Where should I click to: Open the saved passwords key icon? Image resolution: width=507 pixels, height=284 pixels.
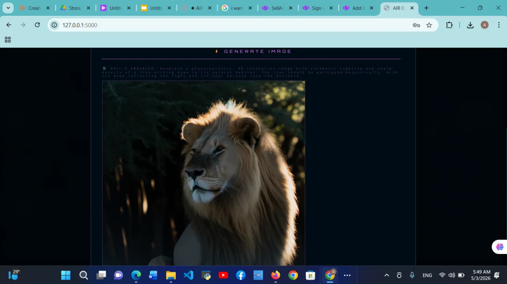(x=416, y=25)
